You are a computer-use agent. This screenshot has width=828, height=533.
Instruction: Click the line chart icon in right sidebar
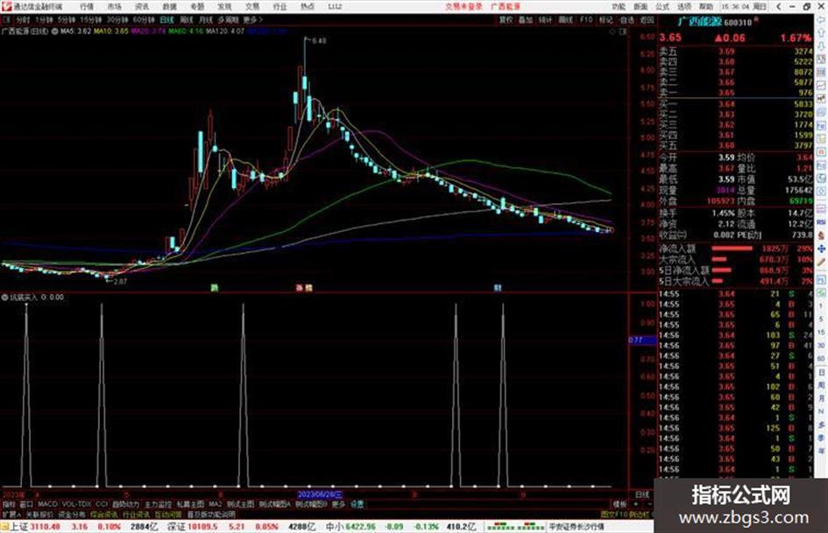822,86
